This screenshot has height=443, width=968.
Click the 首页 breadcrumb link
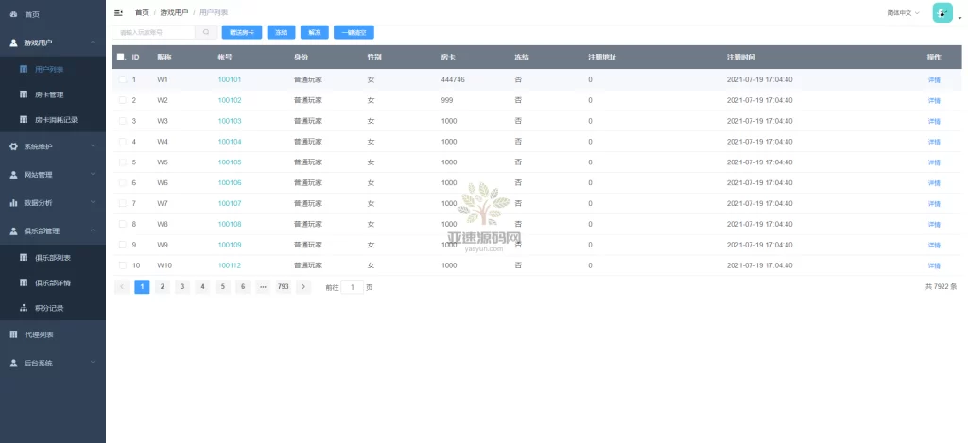coord(142,12)
